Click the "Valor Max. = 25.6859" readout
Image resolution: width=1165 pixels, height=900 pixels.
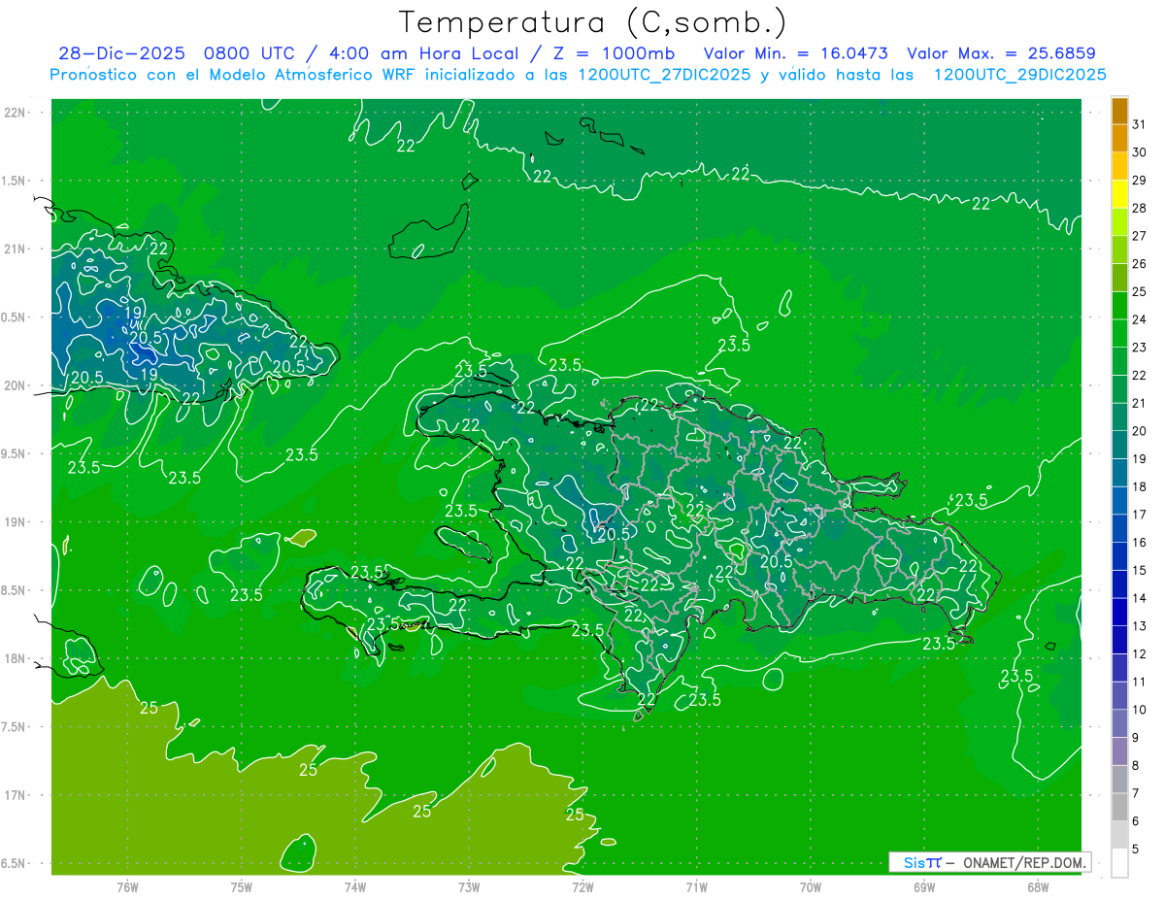coord(1002,53)
